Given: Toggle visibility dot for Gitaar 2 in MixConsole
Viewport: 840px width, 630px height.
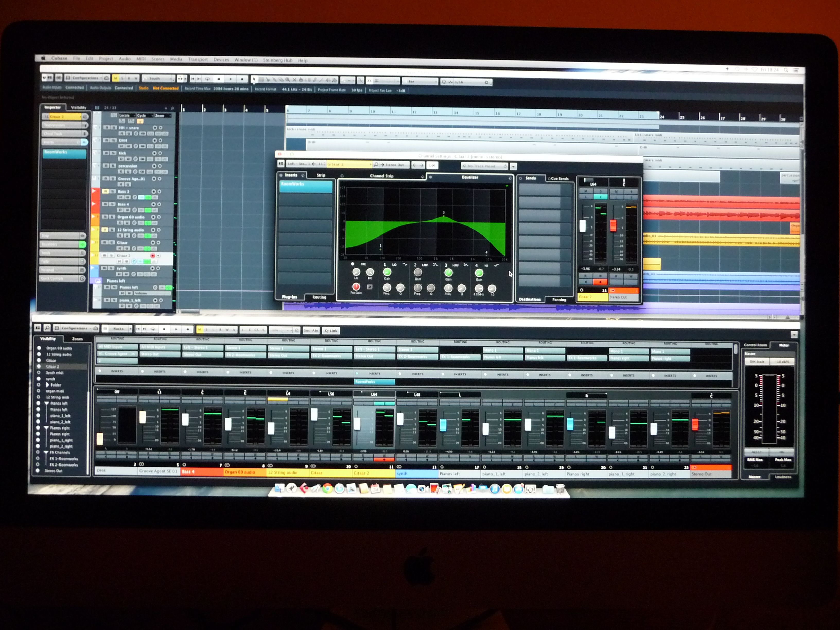Looking at the screenshot, I should point(39,366).
